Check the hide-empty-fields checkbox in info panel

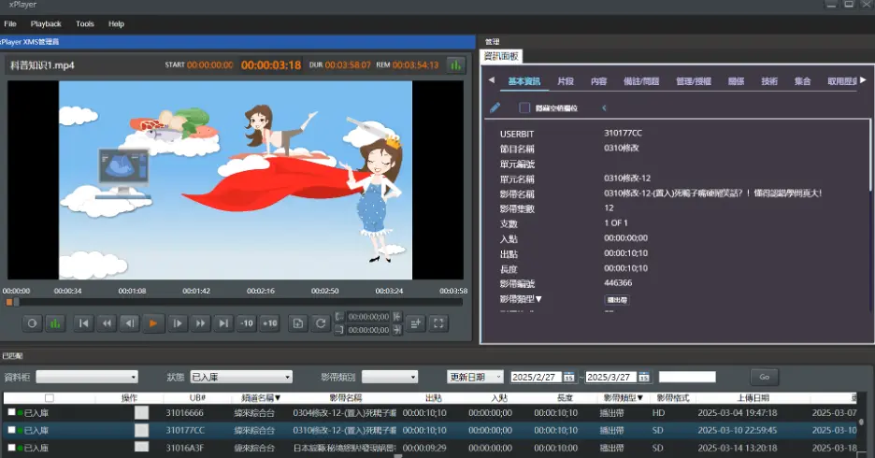pyautogui.click(x=524, y=107)
